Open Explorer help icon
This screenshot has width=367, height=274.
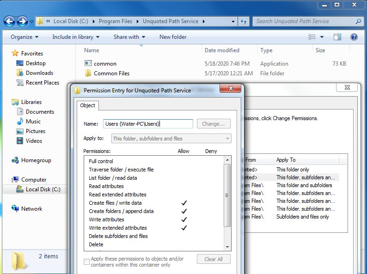click(354, 37)
